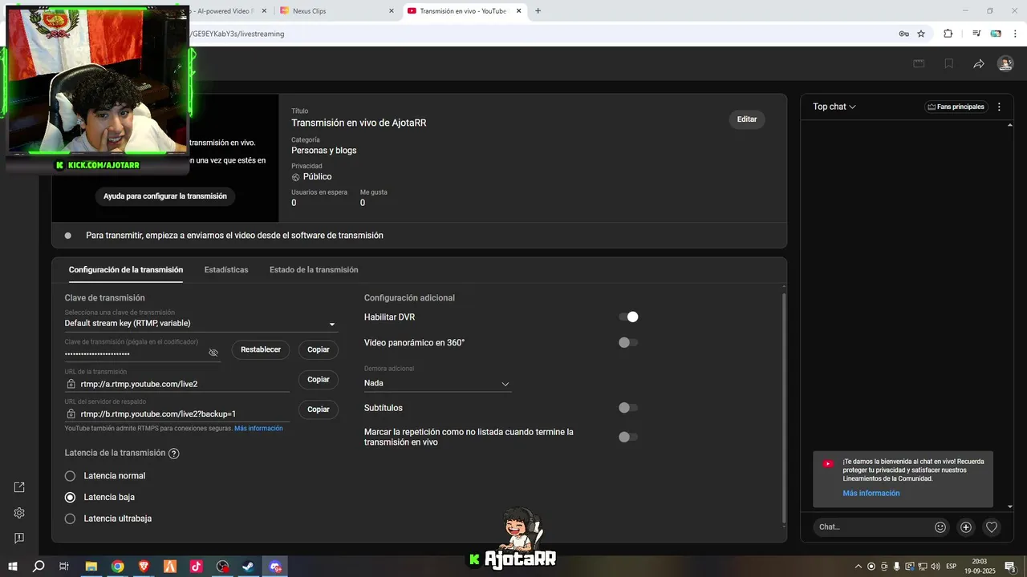Select Latencia ultrabaja radio option
Image resolution: width=1027 pixels, height=577 pixels.
[x=70, y=518]
